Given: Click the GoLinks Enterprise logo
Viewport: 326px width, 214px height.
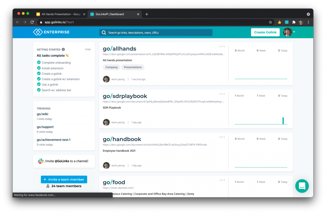Looking at the screenshot, I should [x=51, y=32].
